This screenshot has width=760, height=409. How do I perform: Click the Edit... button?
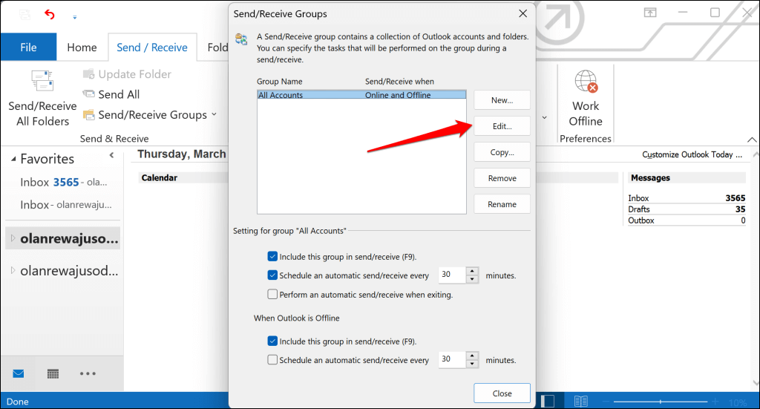(502, 125)
